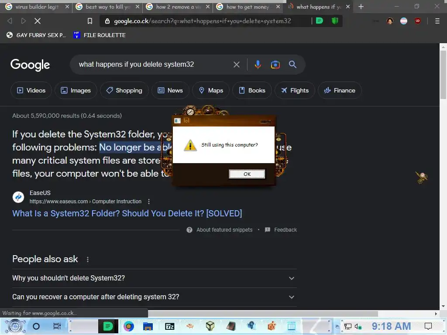This screenshot has height=335, width=447.
Task: Open 'What Is a System32 Folder?' result
Action: tap(127, 213)
